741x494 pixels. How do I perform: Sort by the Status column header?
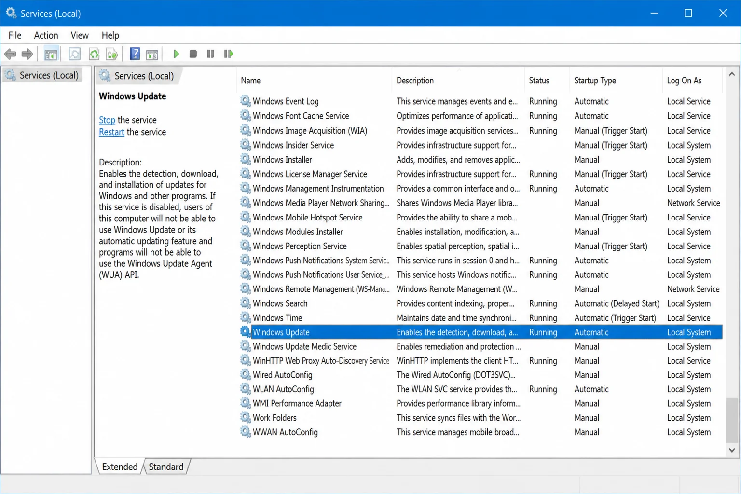(547, 81)
